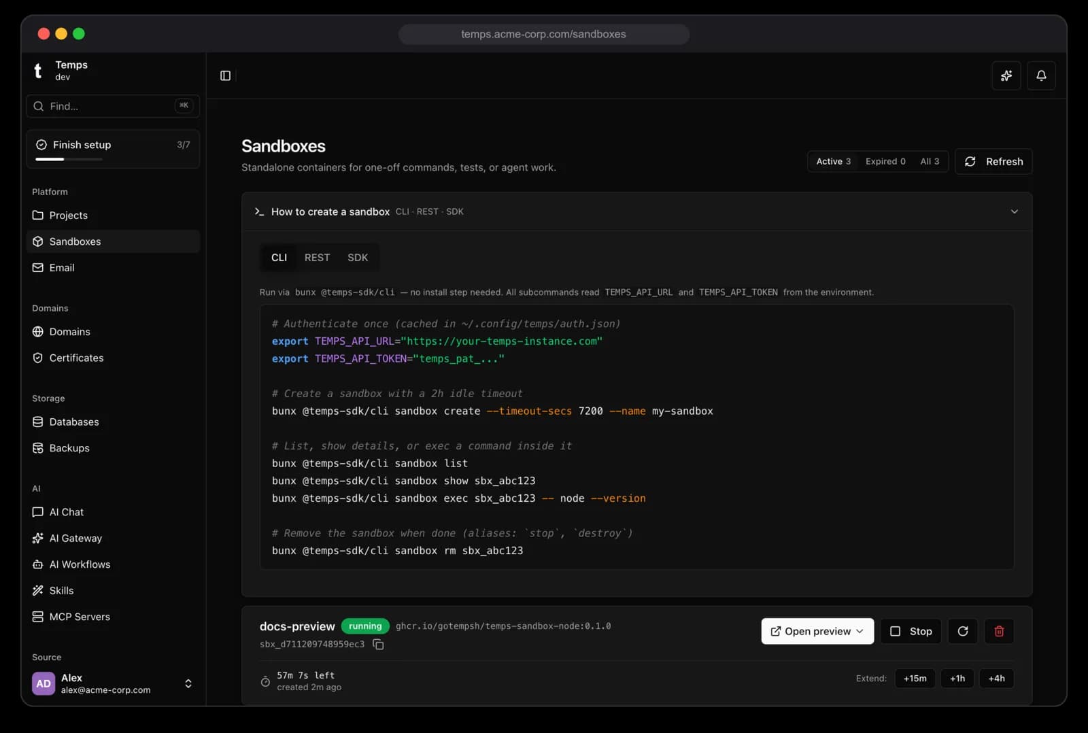Screen dimensions: 1088x733
Task: Click the docs-preview sandbox name
Action: click(297, 626)
